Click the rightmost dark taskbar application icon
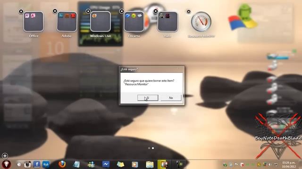 179,164
